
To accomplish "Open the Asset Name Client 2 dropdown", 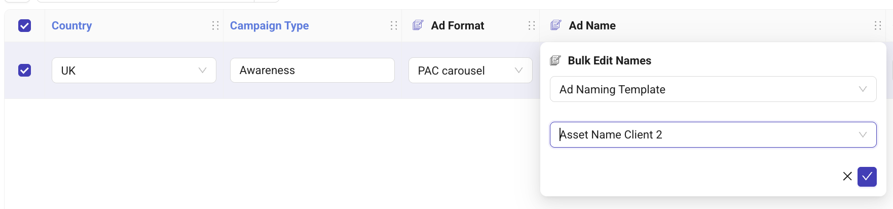I will coord(713,134).
